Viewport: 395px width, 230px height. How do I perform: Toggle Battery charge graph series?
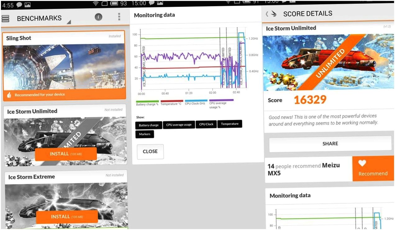pos(148,125)
